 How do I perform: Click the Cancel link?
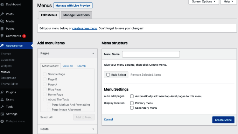click(108, 119)
